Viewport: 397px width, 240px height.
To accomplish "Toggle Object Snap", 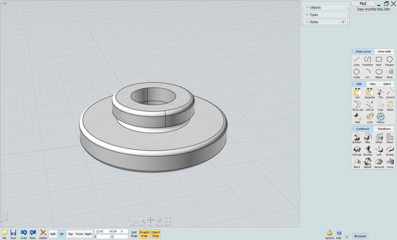I will coord(155,234).
